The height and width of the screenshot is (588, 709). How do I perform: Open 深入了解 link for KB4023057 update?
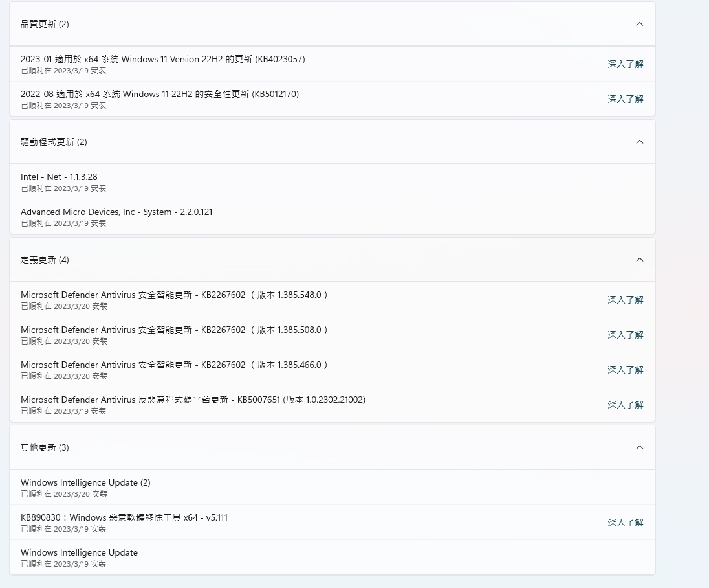tap(626, 64)
